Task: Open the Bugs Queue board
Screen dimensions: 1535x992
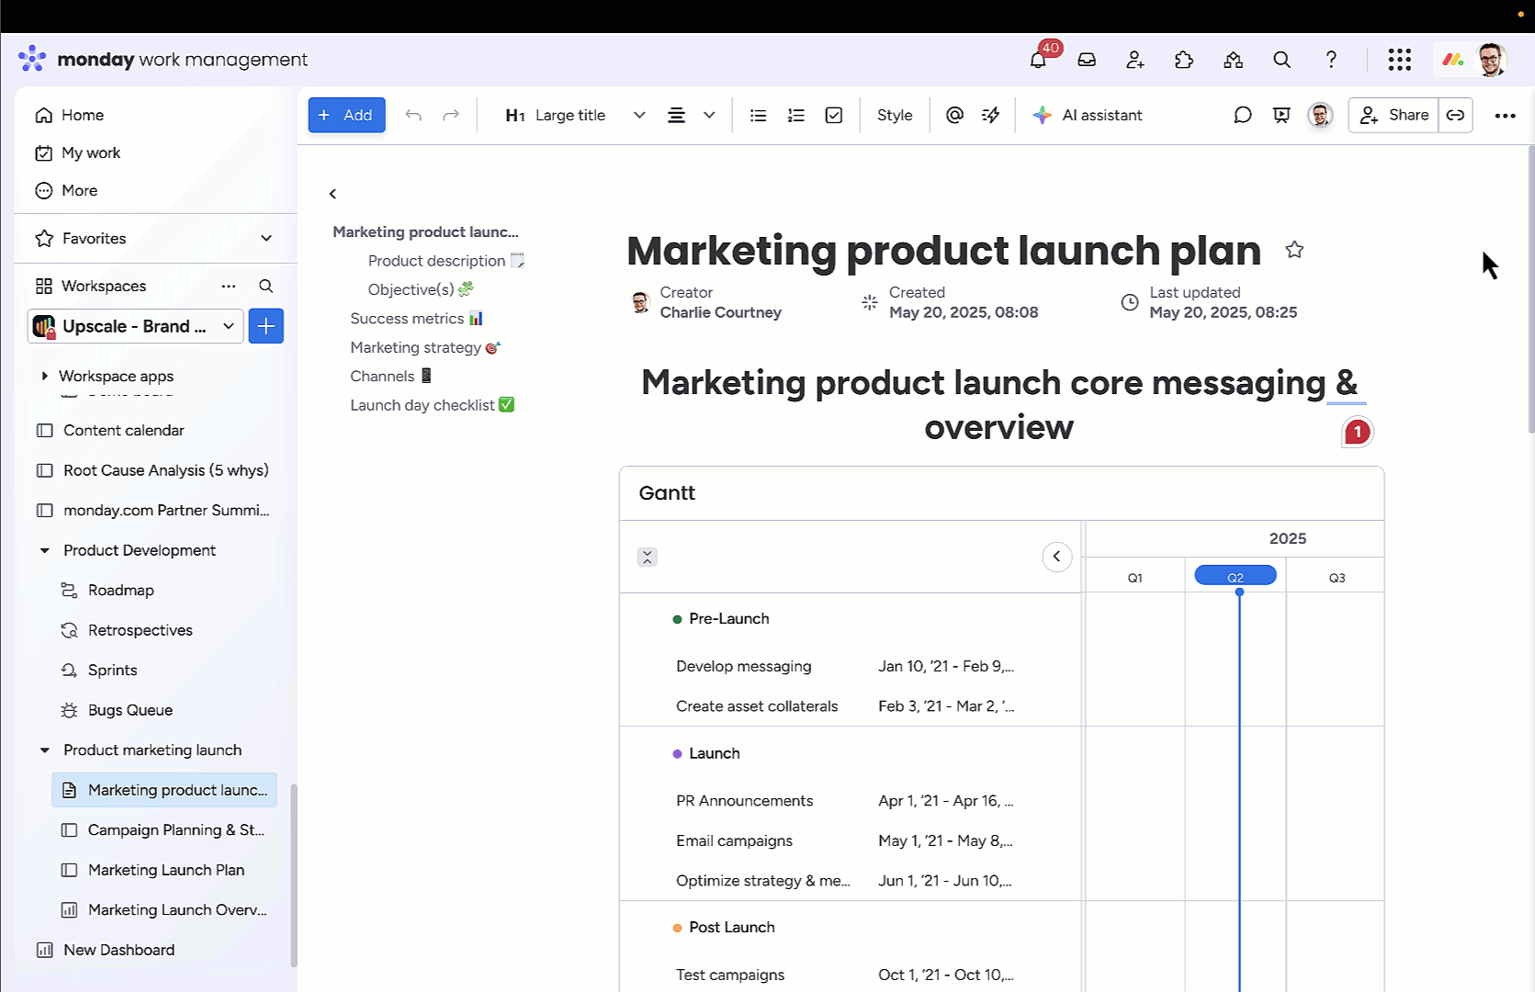Action: click(x=130, y=710)
